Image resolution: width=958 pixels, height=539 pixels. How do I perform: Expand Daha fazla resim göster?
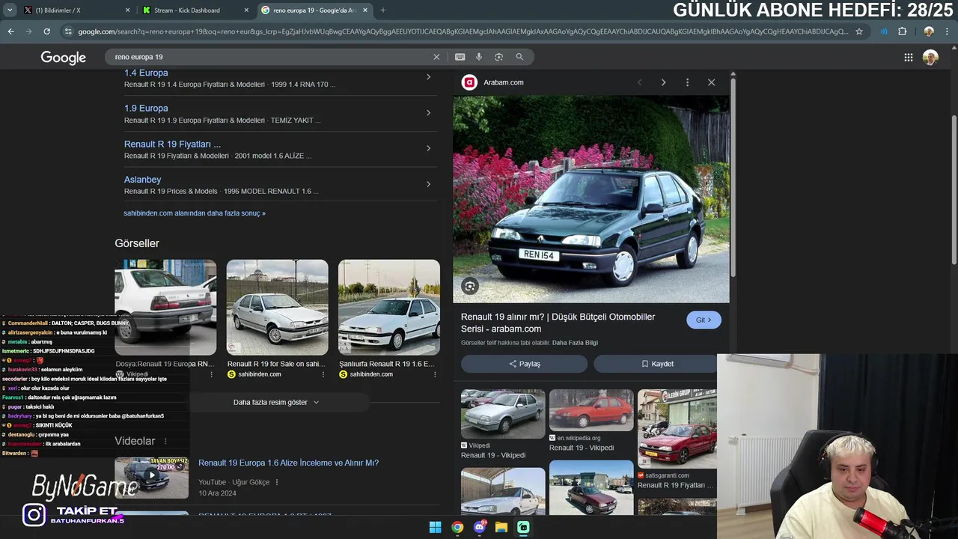click(277, 402)
